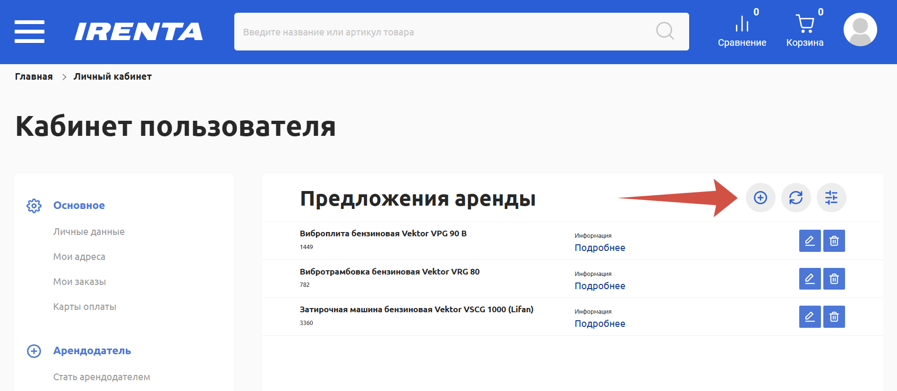897x391 pixels.
Task: Edit the Виброплита Vektor VPG 90 B offer
Action: pyautogui.click(x=810, y=241)
